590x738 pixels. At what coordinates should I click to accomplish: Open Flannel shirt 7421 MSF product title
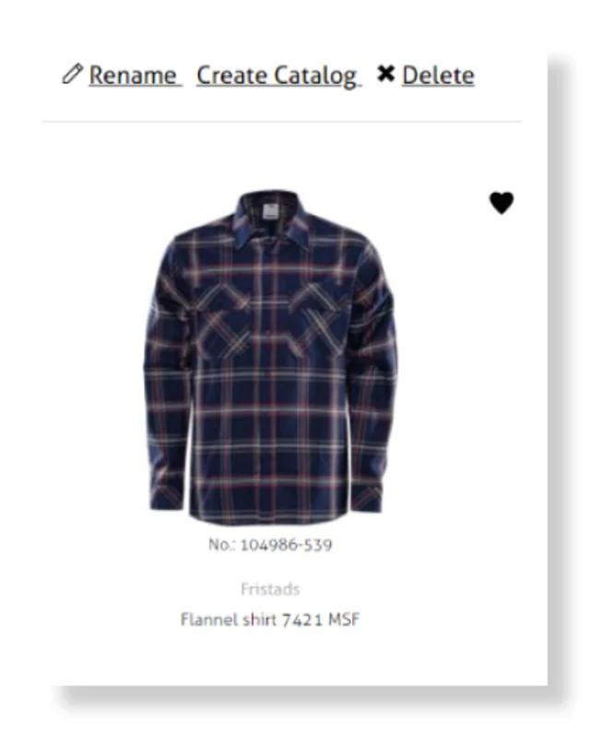click(x=270, y=619)
